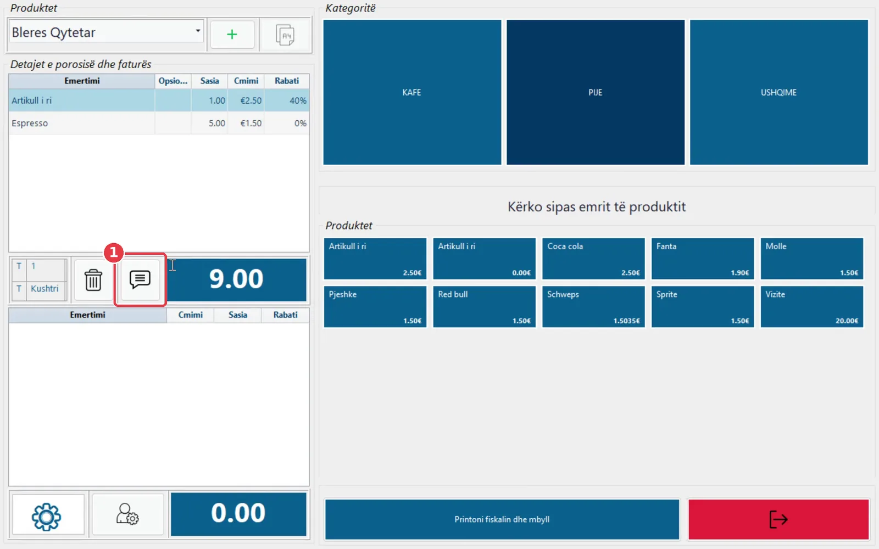
Task: Select the KAFE category tile
Action: [412, 92]
